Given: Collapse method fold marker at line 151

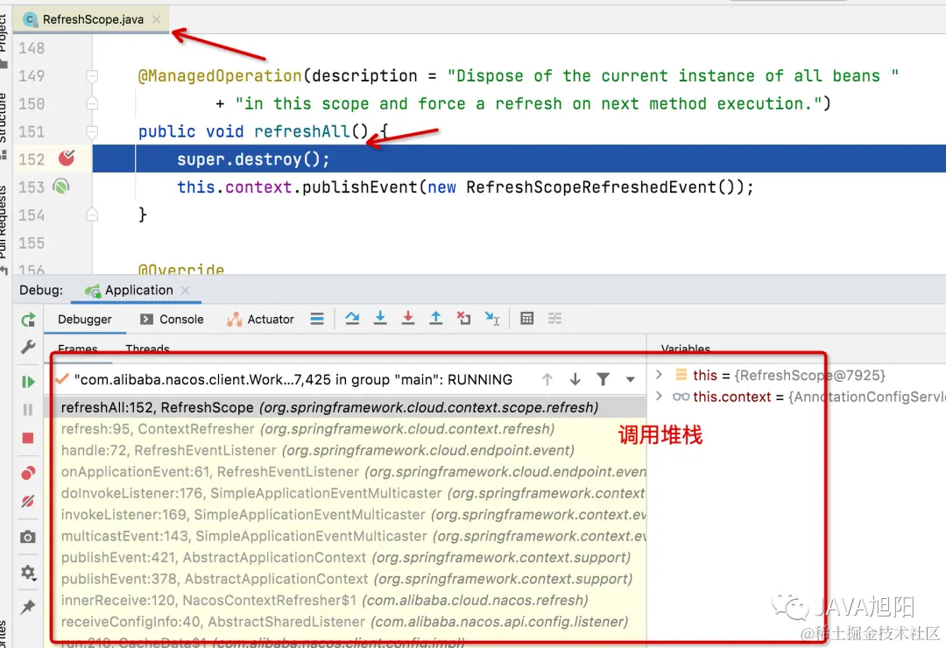Looking at the screenshot, I should (x=92, y=131).
